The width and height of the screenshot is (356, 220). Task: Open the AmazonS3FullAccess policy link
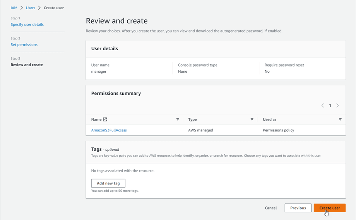(x=109, y=130)
